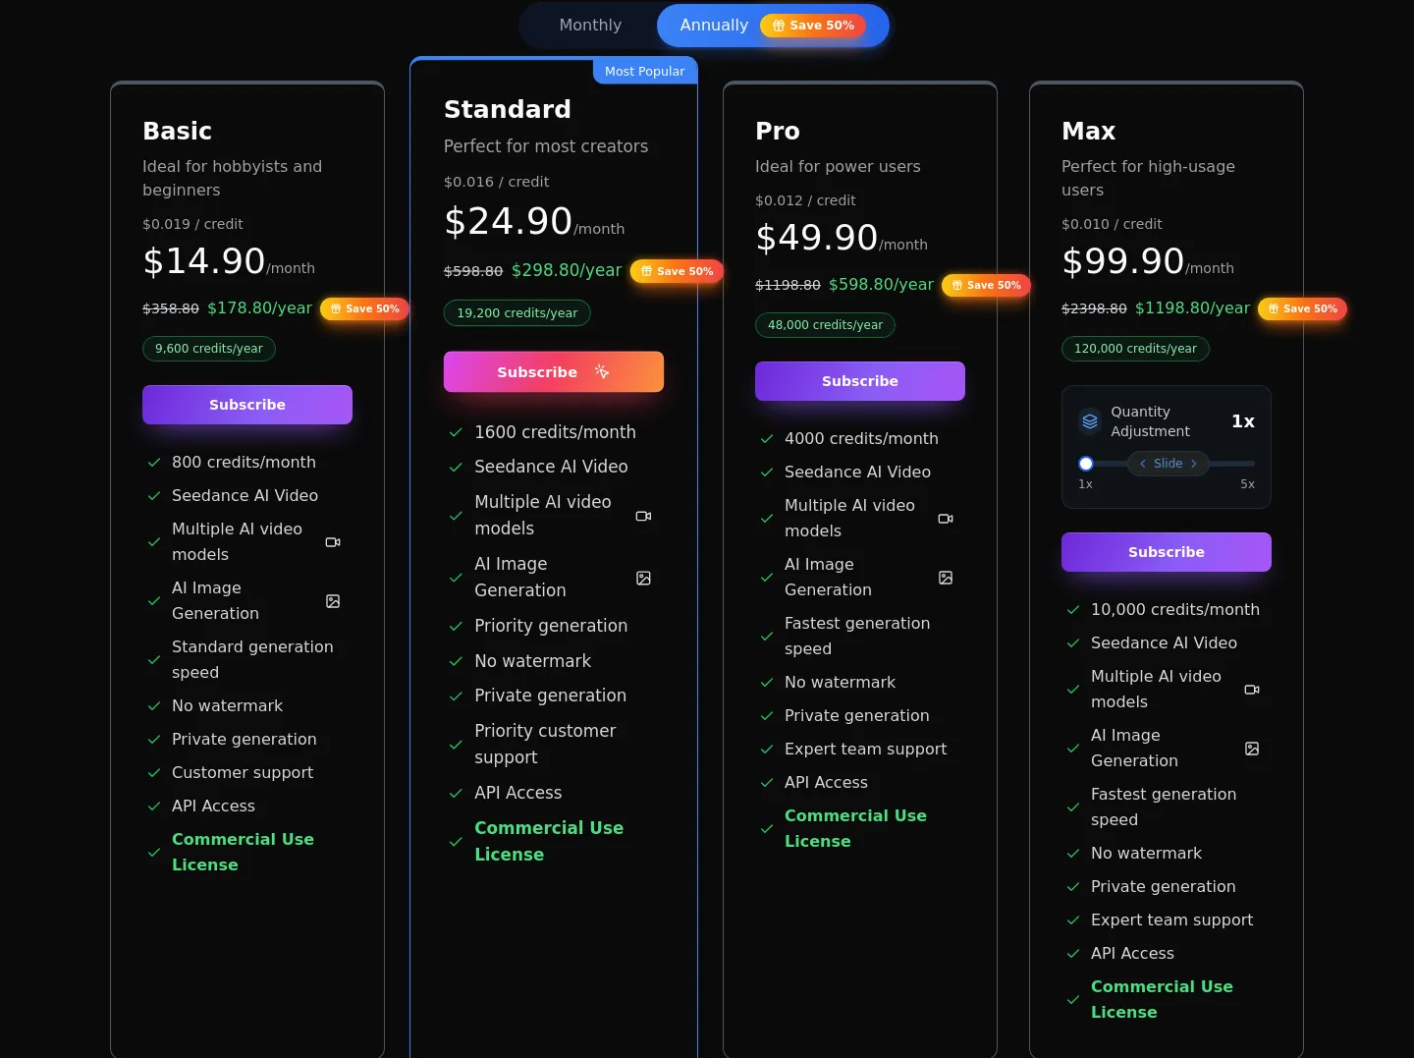Screen dimensions: 1414x1058
Task: Click the video camera icon in Max plan
Action: pos(1252,690)
